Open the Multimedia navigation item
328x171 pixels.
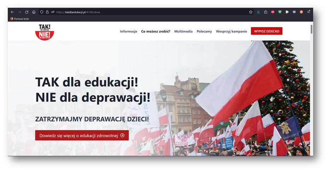click(x=183, y=31)
